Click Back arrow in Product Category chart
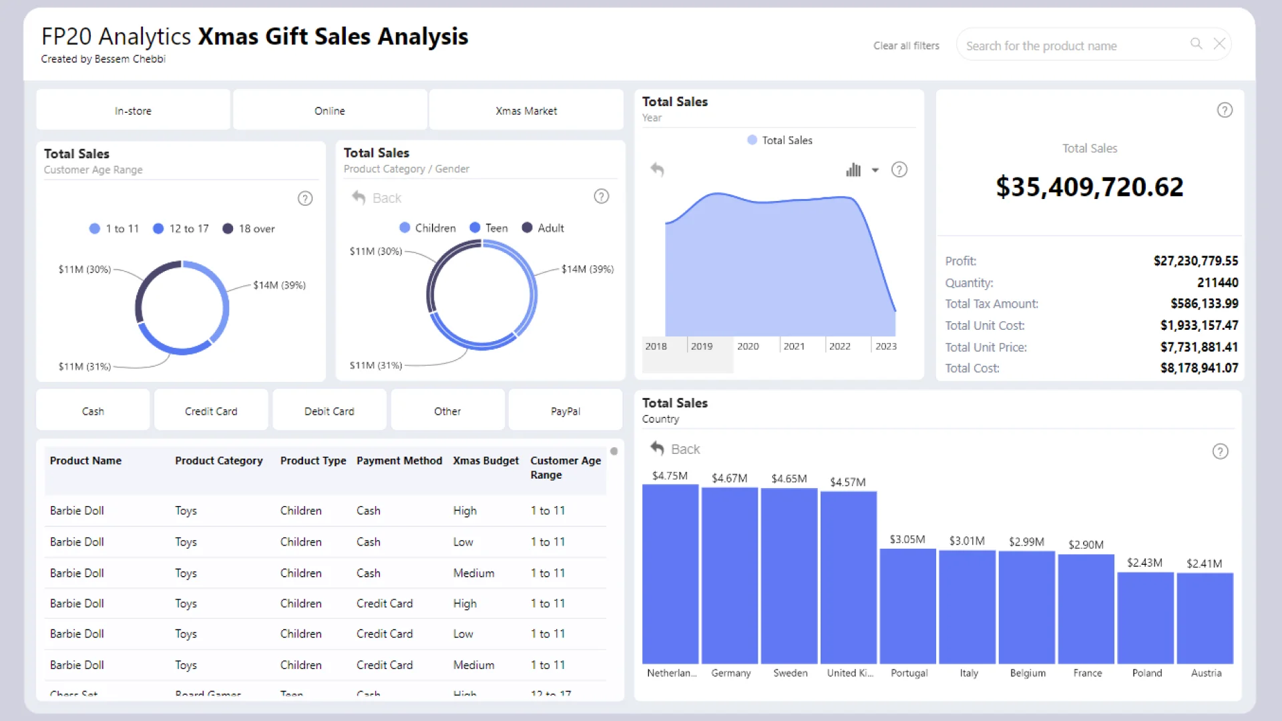Viewport: 1282px width, 721px height. coord(359,198)
